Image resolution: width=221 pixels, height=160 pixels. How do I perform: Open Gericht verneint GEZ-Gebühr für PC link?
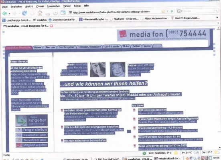pos(159,137)
